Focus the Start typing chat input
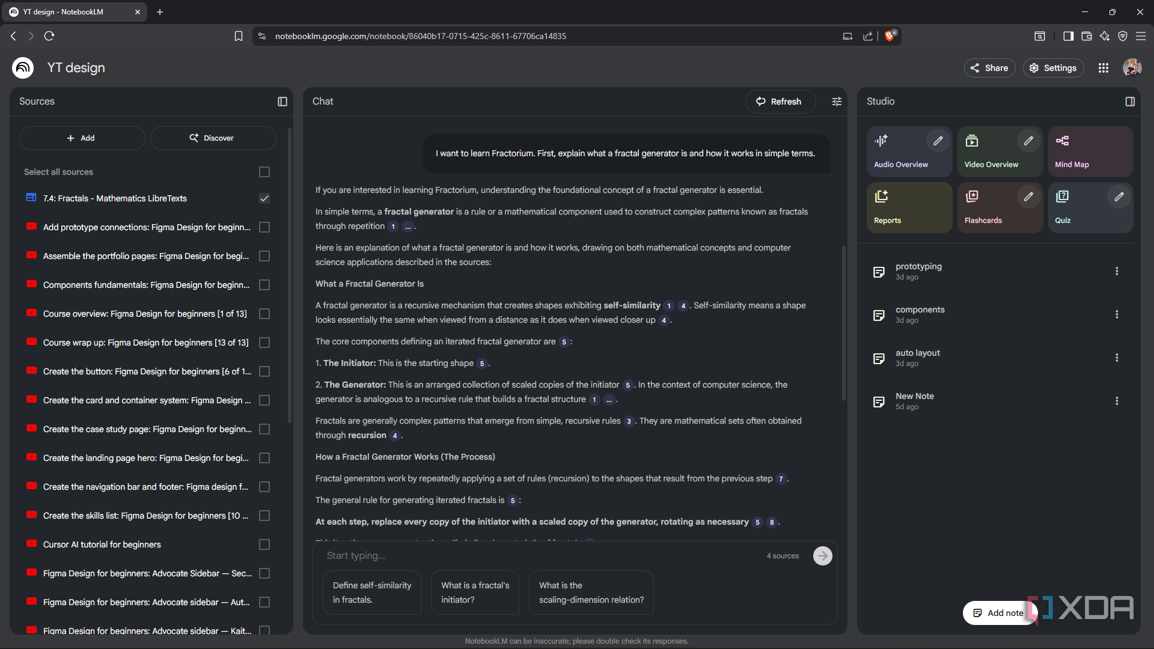This screenshot has height=649, width=1154. 541,556
